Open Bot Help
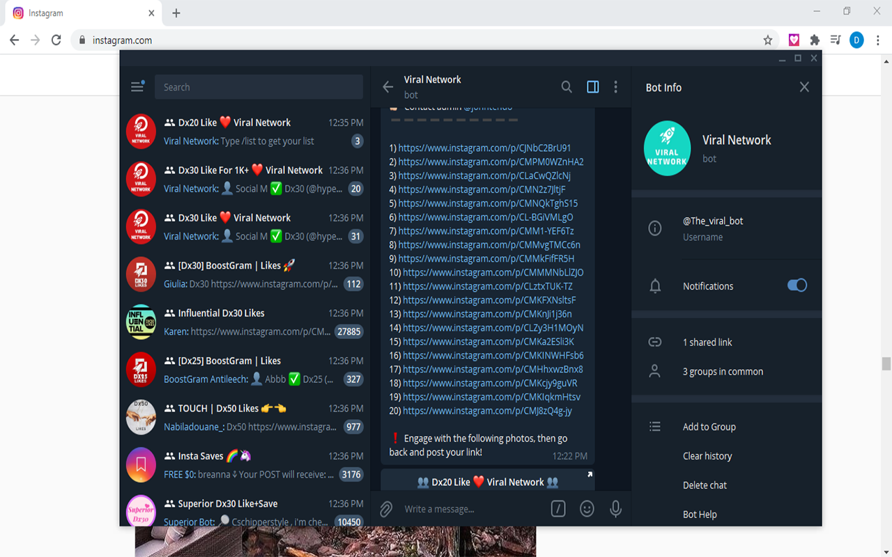 [x=700, y=515]
